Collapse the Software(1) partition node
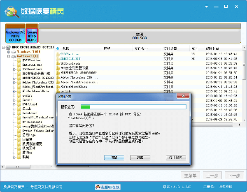Viewport: 247px width, 192px height. pyautogui.click(x=9, y=56)
